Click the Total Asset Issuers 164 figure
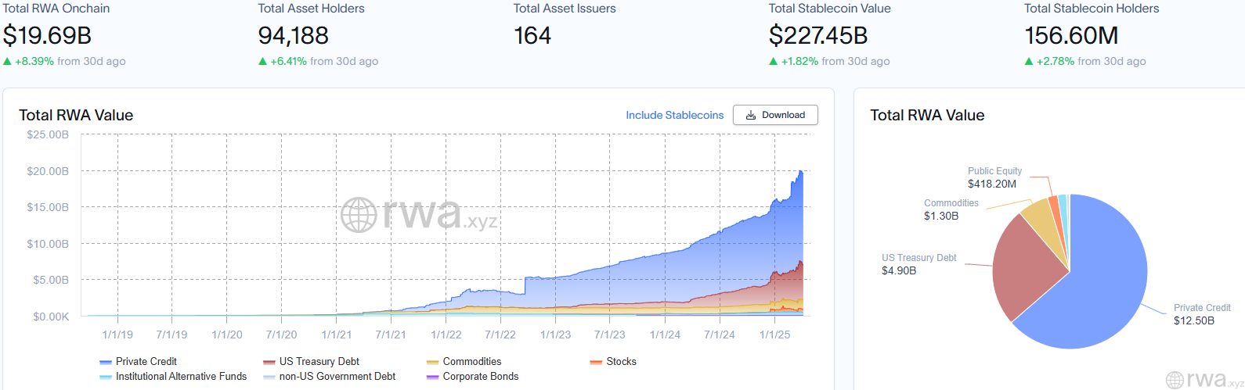The height and width of the screenshot is (390, 1245). (x=532, y=36)
